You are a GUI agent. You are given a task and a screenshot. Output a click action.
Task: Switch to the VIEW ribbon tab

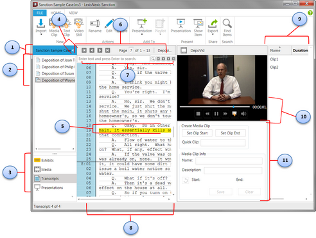tap(73, 13)
